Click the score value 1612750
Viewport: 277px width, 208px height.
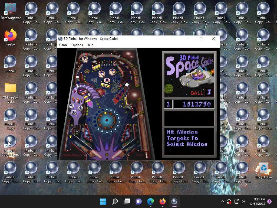[x=197, y=104]
